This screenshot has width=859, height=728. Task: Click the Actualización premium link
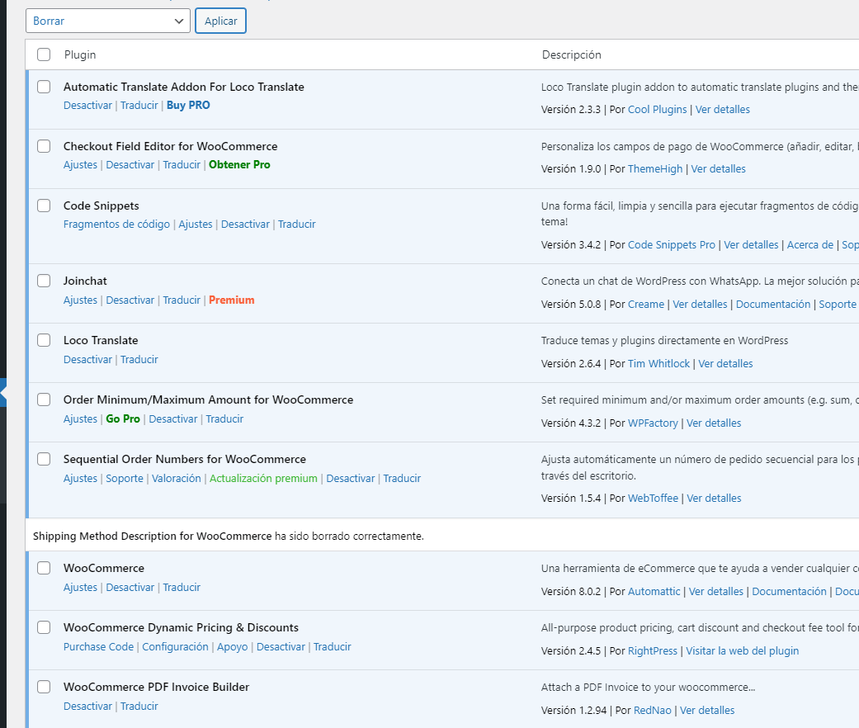click(x=263, y=478)
